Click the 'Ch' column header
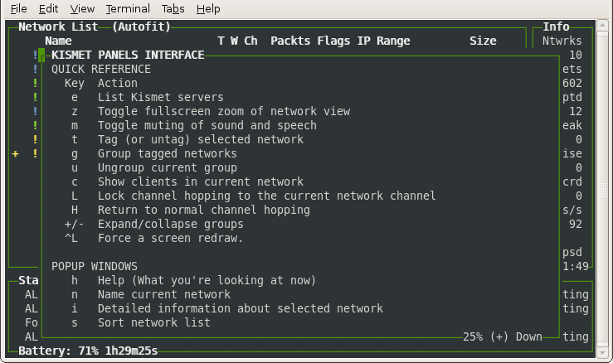 pos(251,41)
